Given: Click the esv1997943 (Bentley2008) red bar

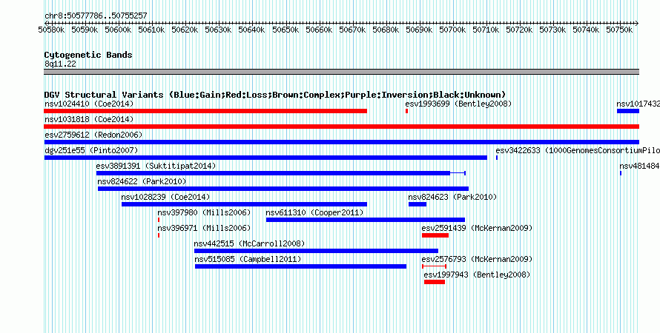Looking at the screenshot, I should [x=435, y=282].
